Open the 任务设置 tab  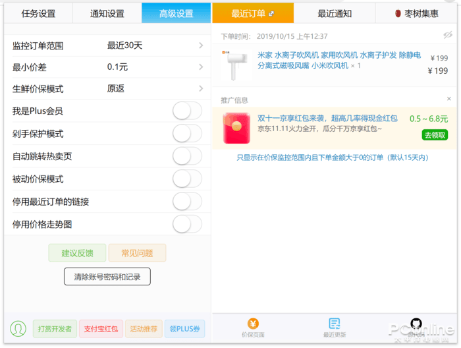click(38, 13)
